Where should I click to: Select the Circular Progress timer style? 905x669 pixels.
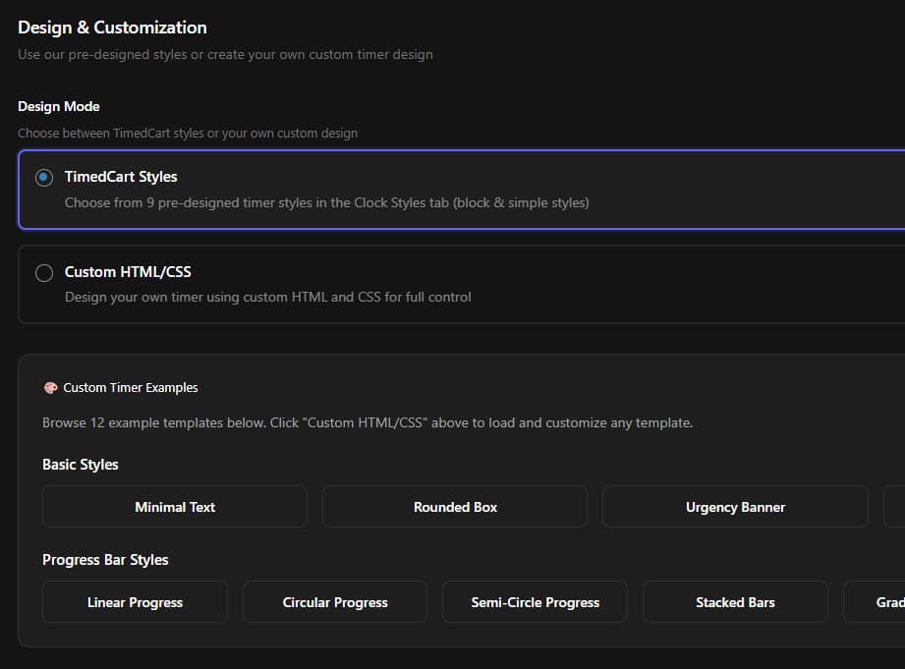pyautogui.click(x=334, y=601)
